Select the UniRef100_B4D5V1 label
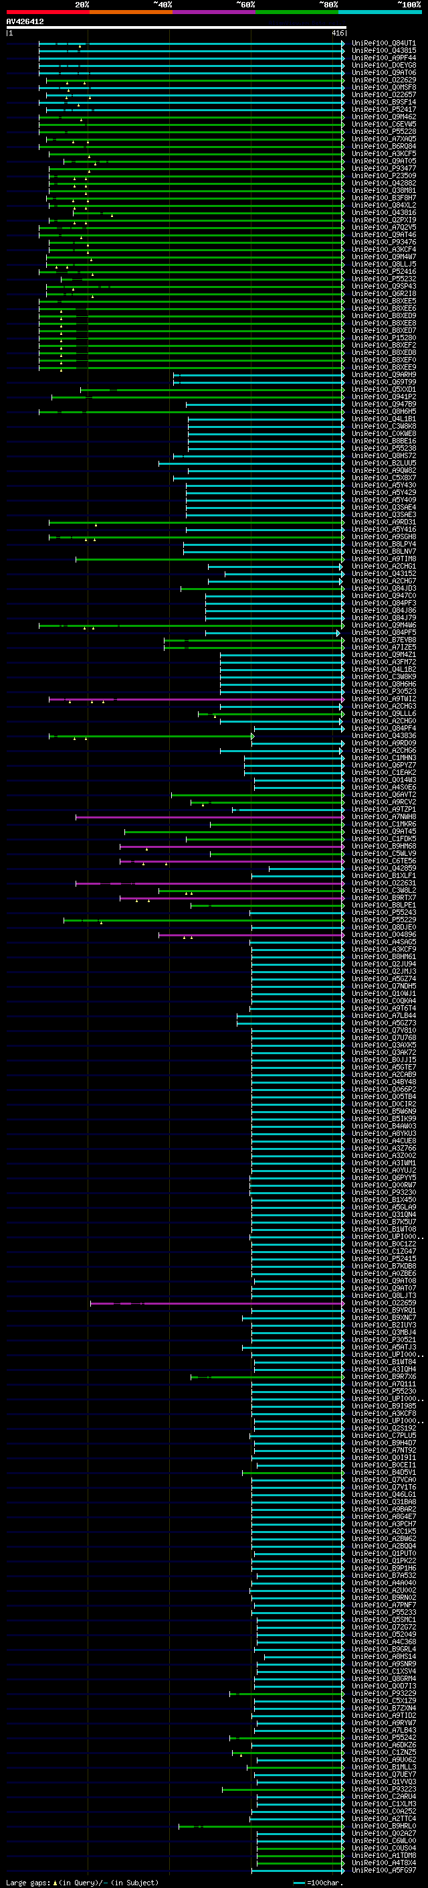Screen dimensions: 428x1888 (383, 1473)
